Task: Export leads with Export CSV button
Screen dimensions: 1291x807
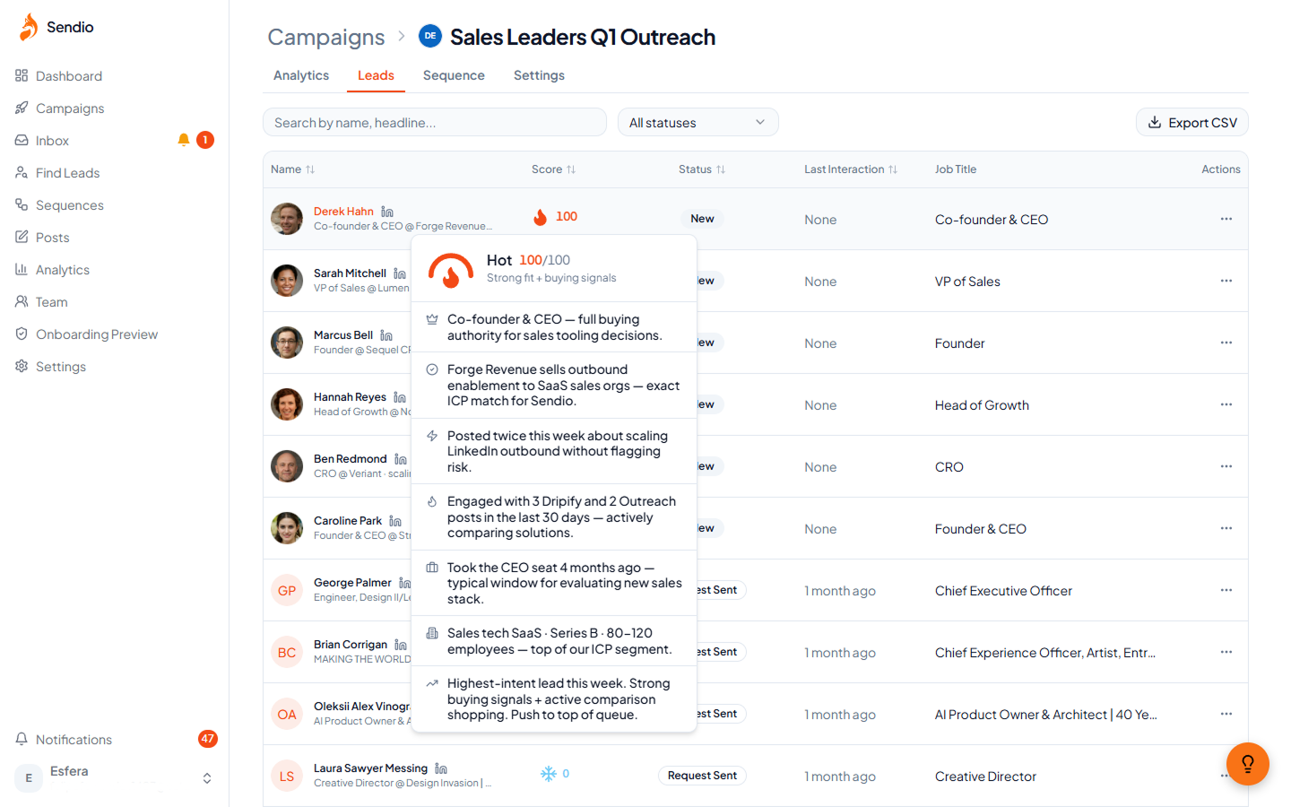Action: pos(1192,123)
